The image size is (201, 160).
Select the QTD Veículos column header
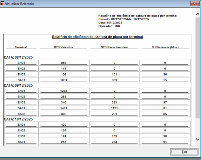[x=64, y=47]
